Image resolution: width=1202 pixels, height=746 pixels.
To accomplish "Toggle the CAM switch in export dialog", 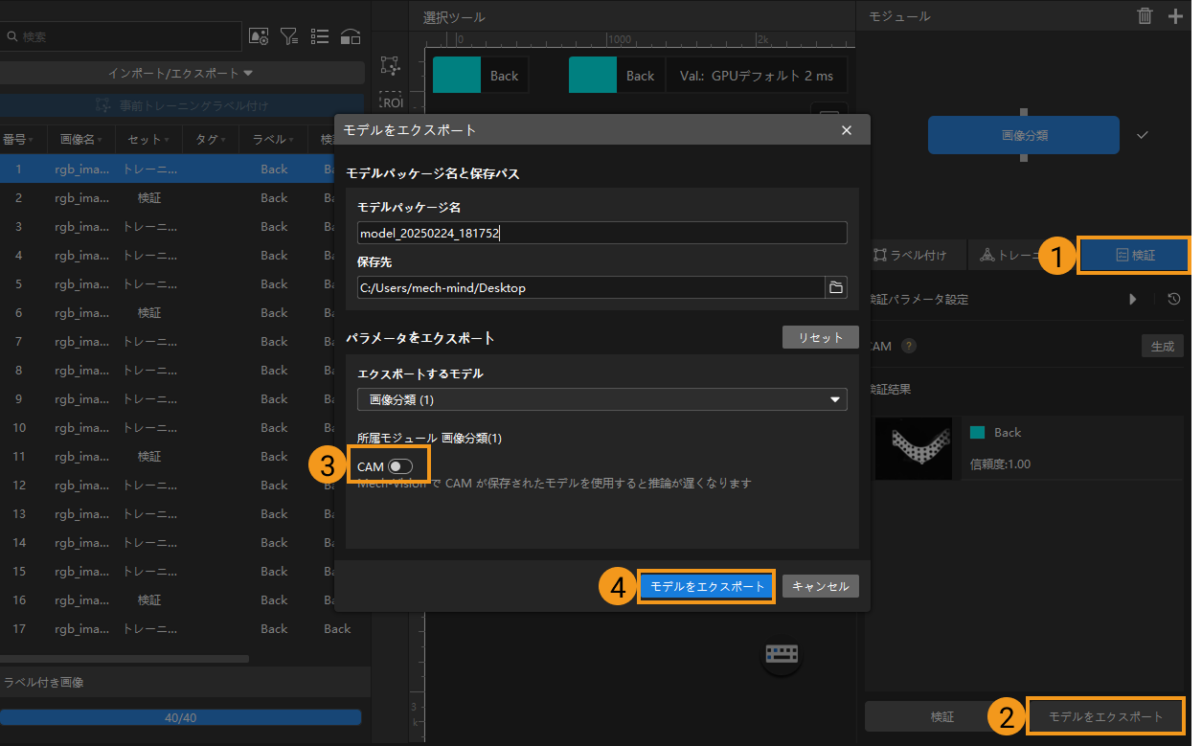I will pyautogui.click(x=399, y=465).
